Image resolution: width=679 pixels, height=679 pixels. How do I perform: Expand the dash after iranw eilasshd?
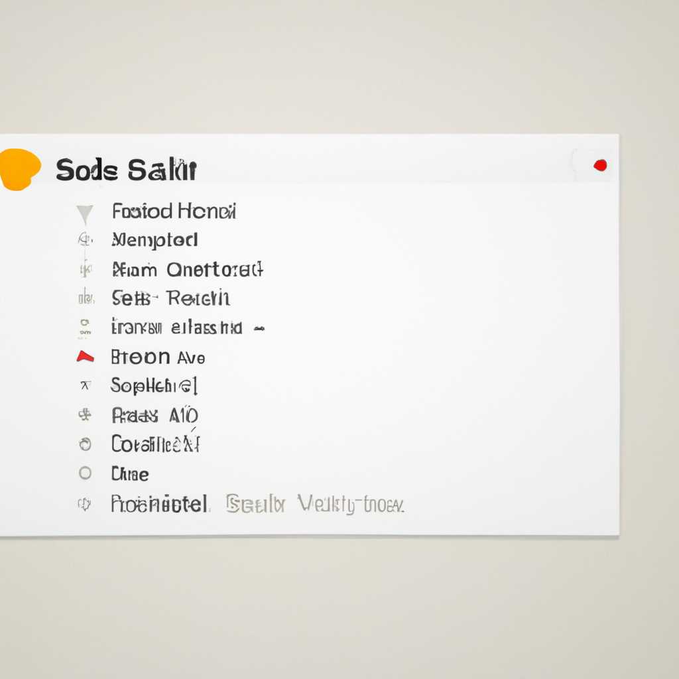point(259,329)
